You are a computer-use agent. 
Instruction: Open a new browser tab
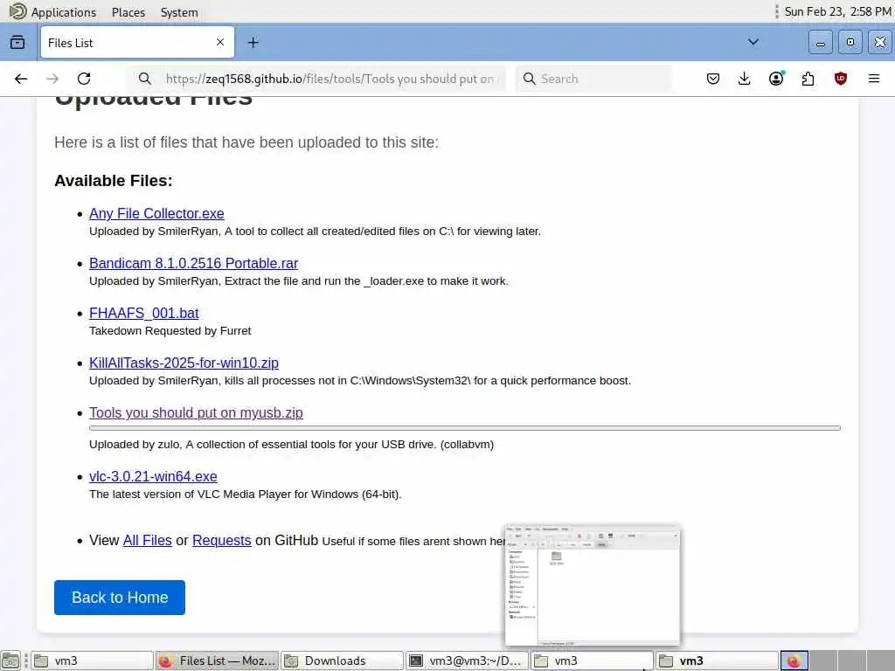pos(253,42)
